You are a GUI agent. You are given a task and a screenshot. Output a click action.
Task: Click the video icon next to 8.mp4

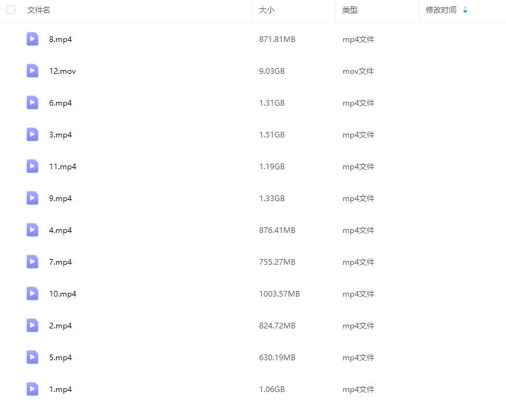(x=32, y=39)
